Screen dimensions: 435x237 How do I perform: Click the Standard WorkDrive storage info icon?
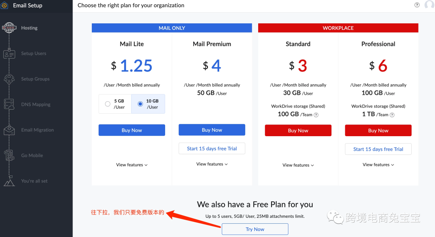tap(316, 115)
